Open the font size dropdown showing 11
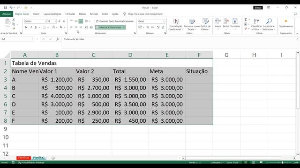300x168 pixels. pos(55,21)
